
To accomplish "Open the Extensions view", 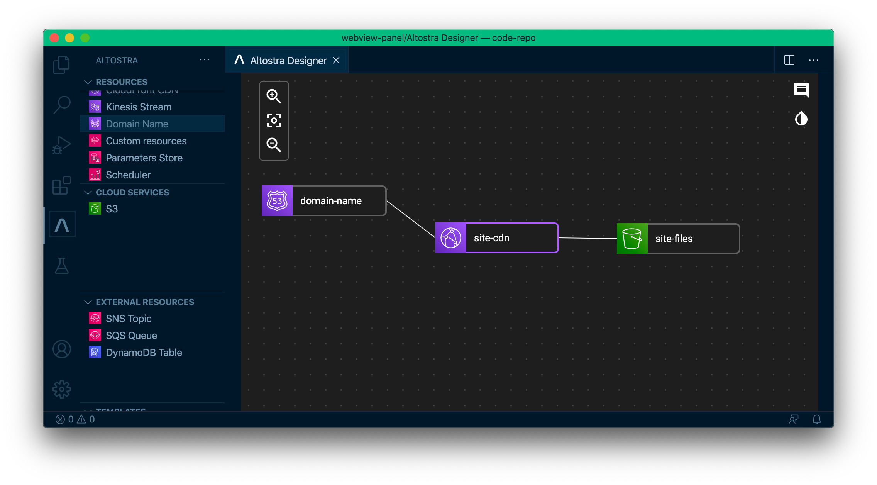I will pyautogui.click(x=61, y=186).
